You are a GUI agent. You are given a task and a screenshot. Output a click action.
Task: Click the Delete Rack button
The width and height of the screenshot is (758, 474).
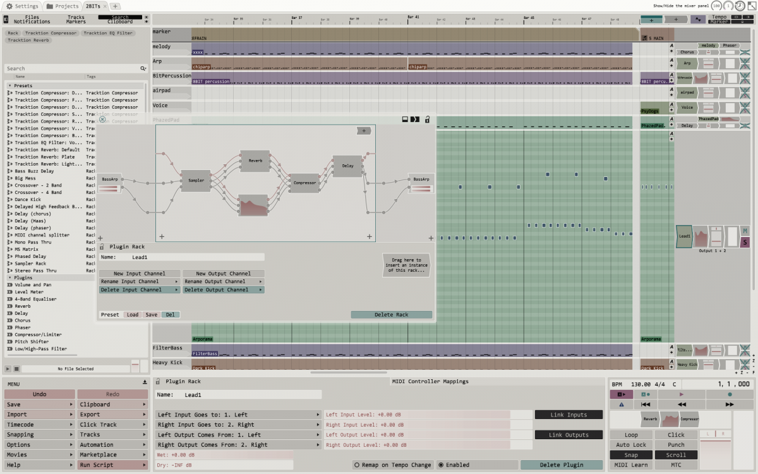tap(392, 315)
